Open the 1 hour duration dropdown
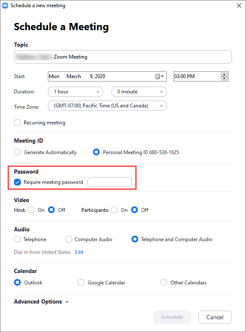Screen dimensions: 246x332 pos(75,92)
